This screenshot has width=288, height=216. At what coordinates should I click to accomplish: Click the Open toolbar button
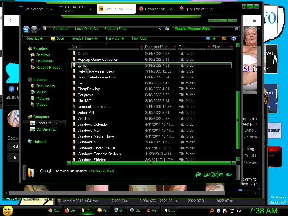coord(58,39)
